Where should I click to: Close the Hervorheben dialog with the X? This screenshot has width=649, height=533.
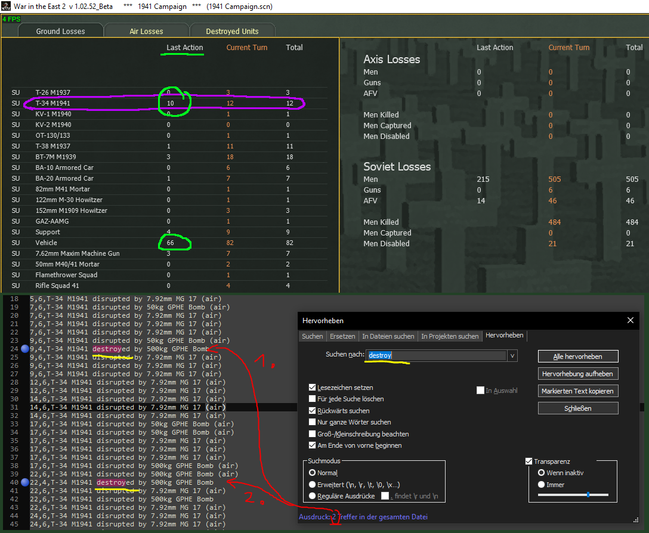631,320
